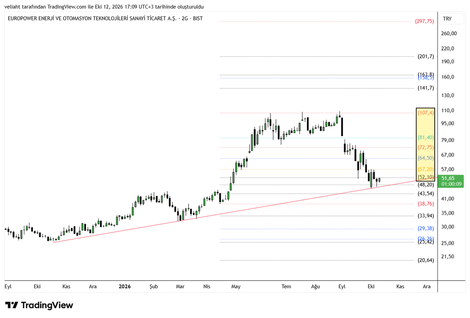Click the Nis label on time axis
The image size is (470, 318).
point(207,287)
